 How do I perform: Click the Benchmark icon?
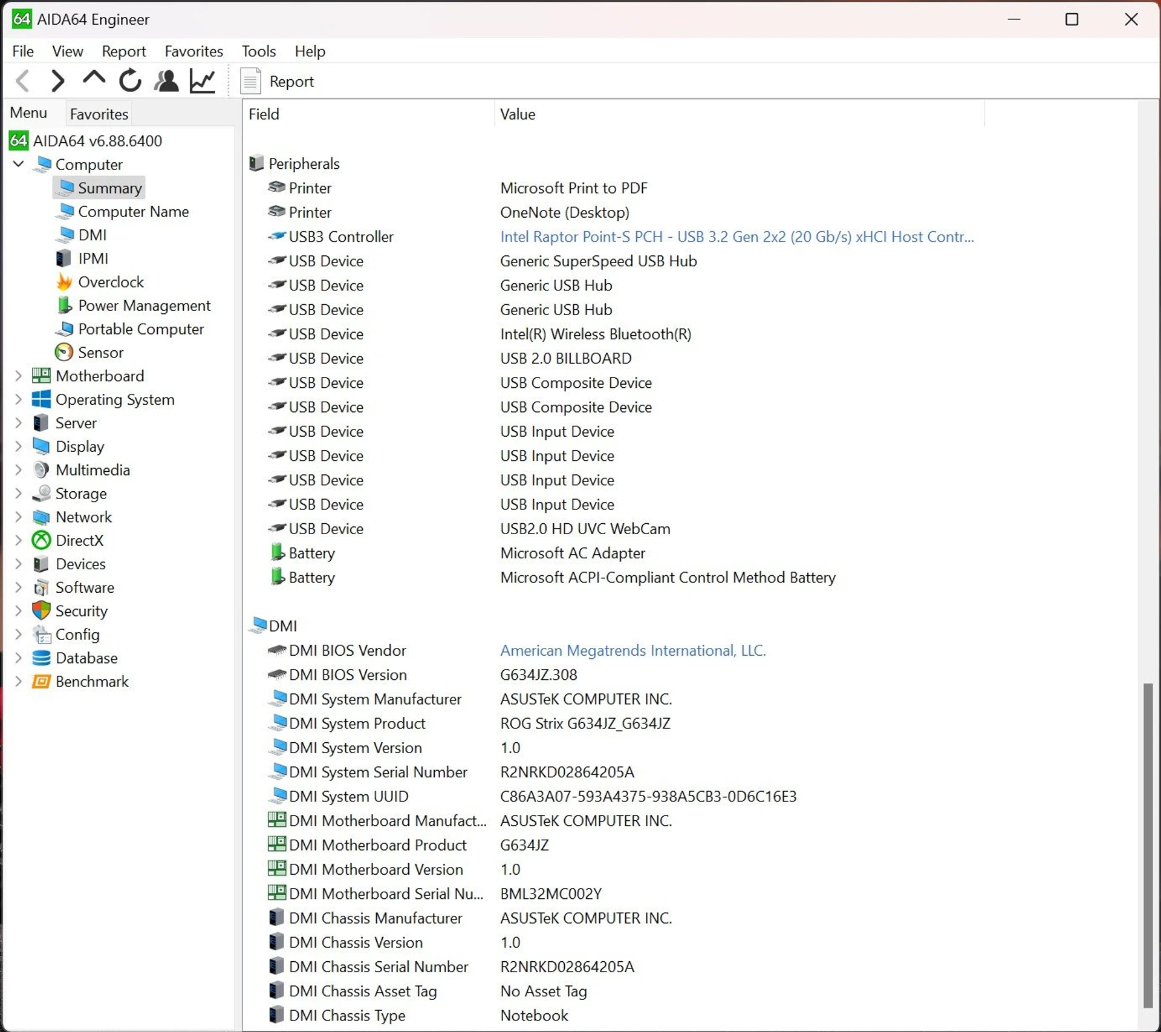click(41, 682)
